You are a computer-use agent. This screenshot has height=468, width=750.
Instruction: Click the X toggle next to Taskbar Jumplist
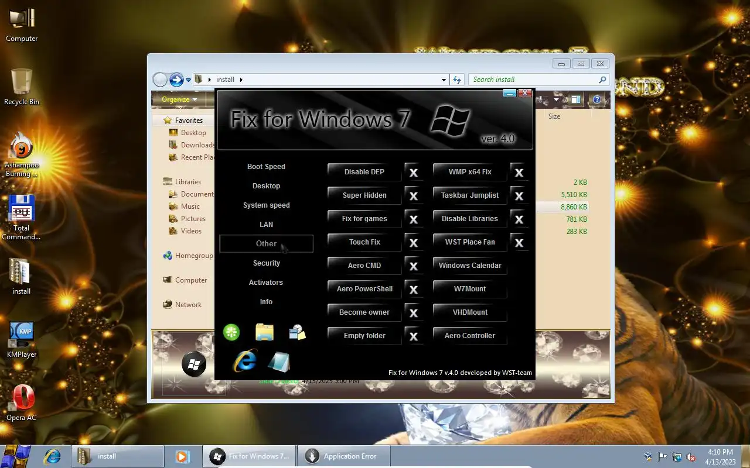coord(519,196)
